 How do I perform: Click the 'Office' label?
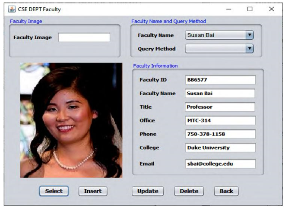point(147,120)
